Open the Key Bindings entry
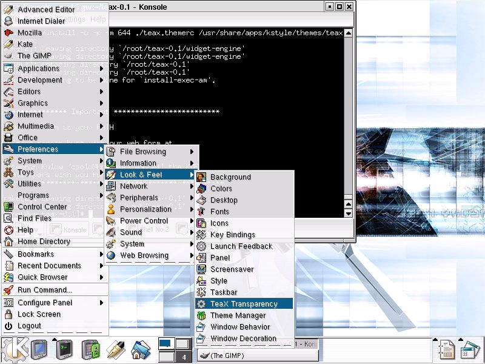The image size is (485, 364). tap(244, 235)
